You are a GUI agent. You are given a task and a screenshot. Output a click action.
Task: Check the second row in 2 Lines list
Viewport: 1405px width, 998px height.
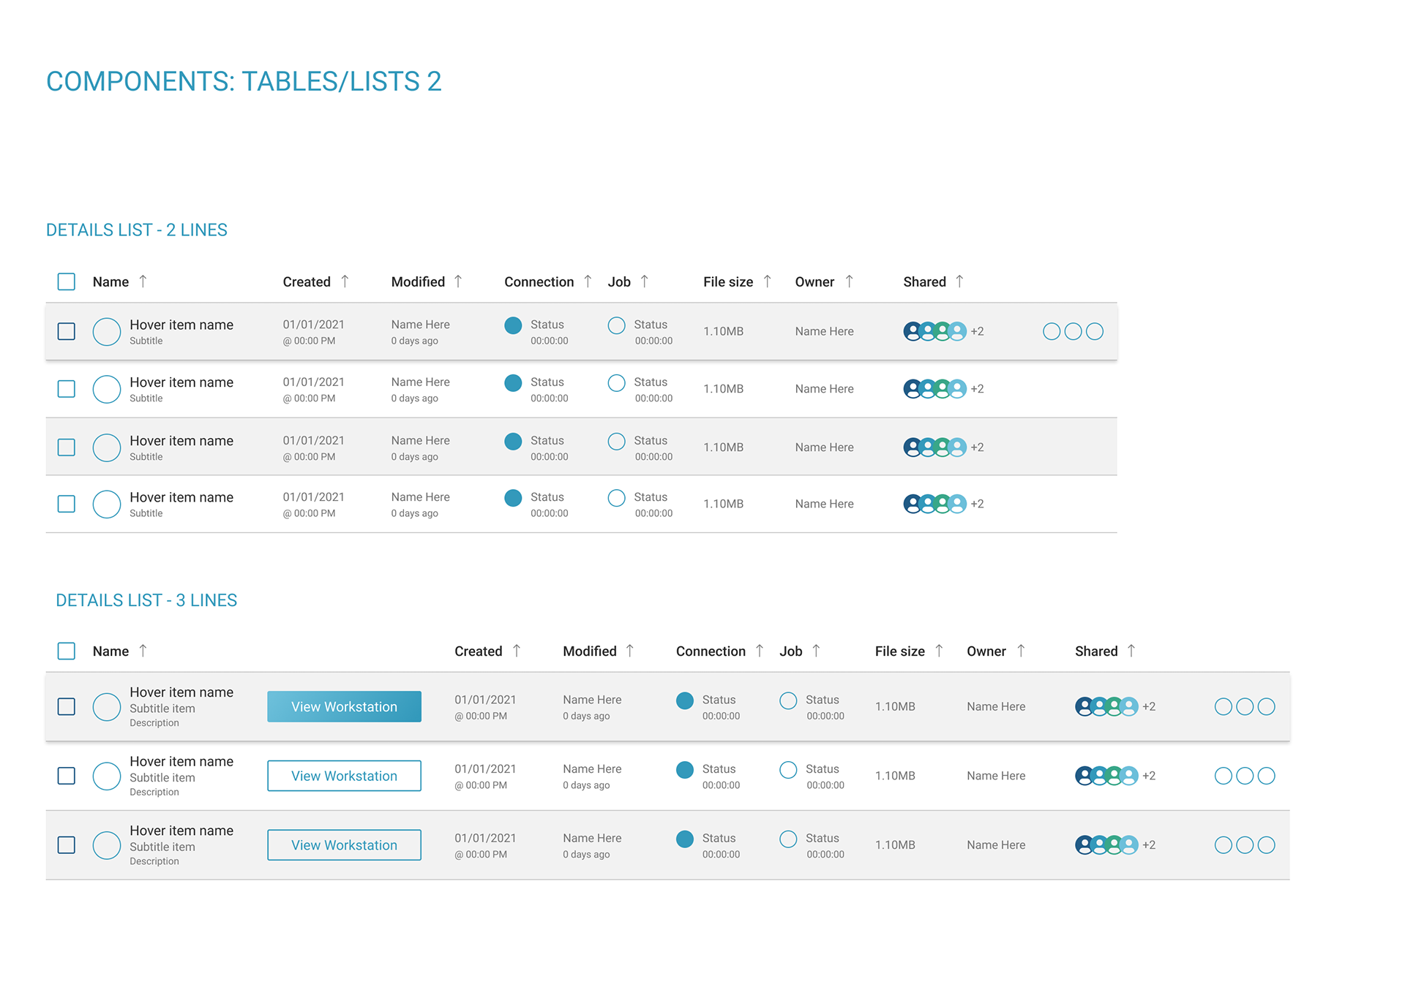(67, 389)
